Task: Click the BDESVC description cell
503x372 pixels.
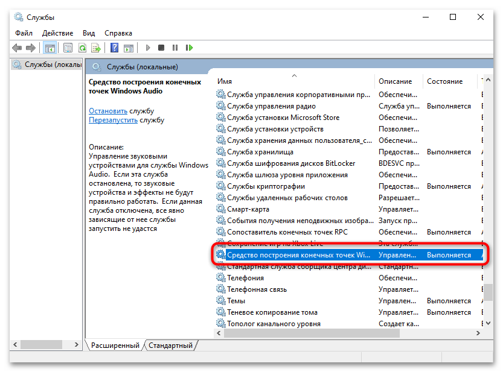Action: (399, 163)
